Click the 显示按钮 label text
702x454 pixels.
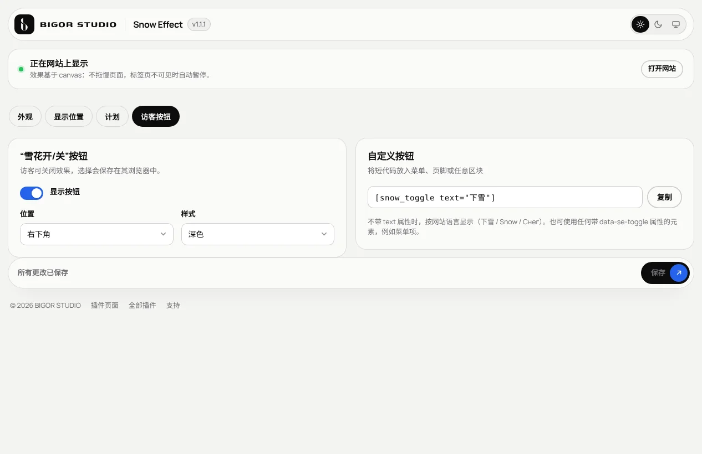[65, 192]
